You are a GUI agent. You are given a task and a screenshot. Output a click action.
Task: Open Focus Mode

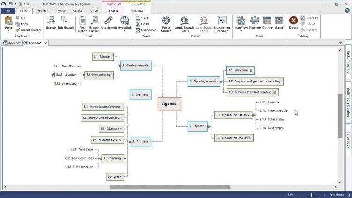(x=166, y=24)
